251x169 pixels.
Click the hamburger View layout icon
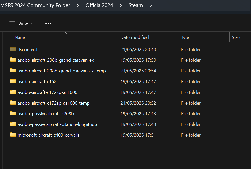click(12, 23)
